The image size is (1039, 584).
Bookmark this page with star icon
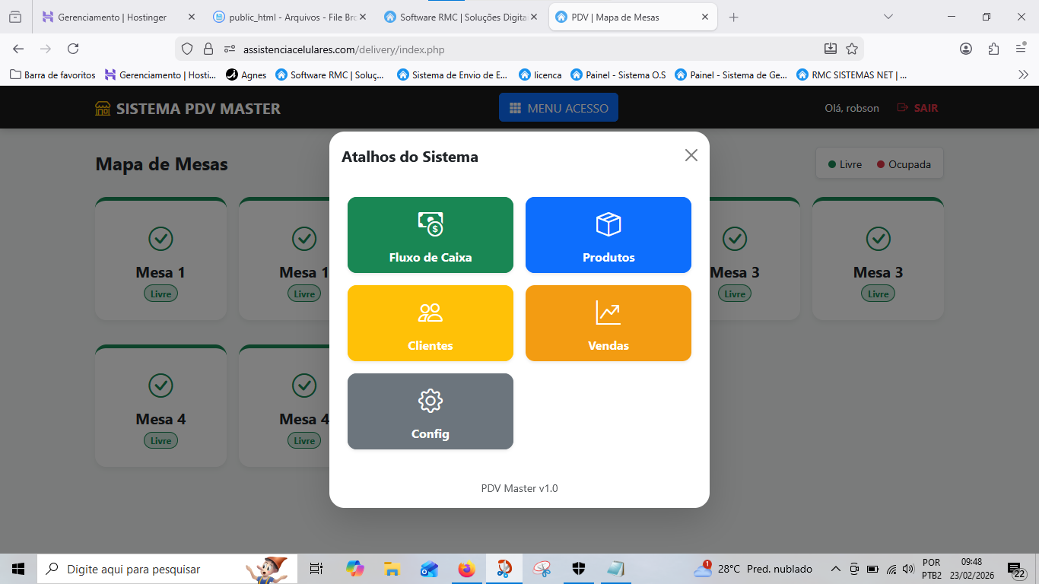(x=852, y=49)
